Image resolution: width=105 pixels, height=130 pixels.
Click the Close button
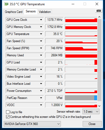click(x=92, y=124)
